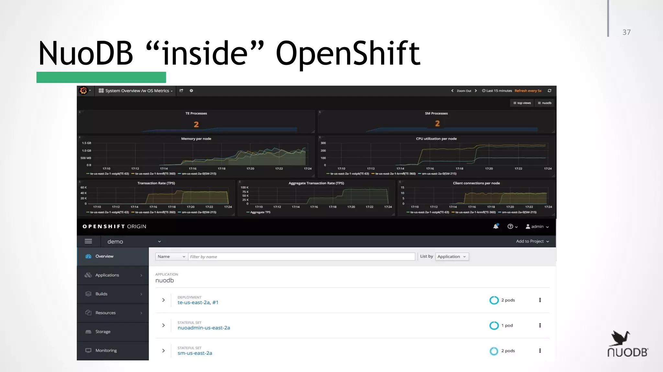The height and width of the screenshot is (372, 663).
Task: Toggle sm-us-east-2a-0 series in Memory legend
Action: [x=197, y=174]
